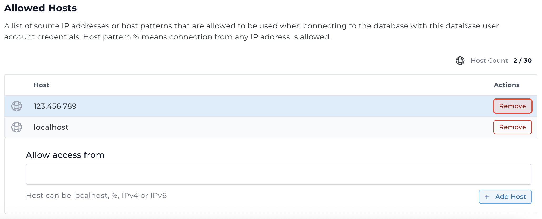Click empty middle area of highlighted 123.456.789 row
Screen dimensions: 542x219
pyautogui.click(x=263, y=106)
